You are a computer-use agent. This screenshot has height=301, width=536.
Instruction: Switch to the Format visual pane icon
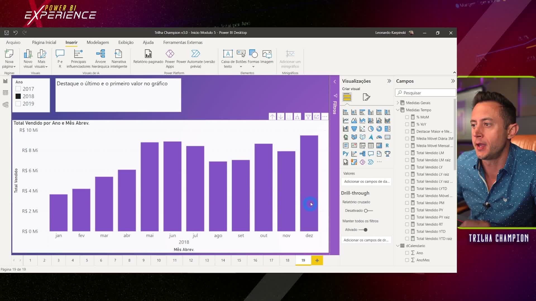point(366,97)
